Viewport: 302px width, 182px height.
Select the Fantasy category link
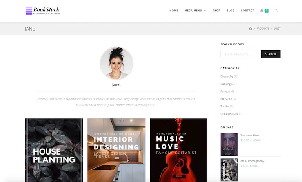tap(225, 91)
